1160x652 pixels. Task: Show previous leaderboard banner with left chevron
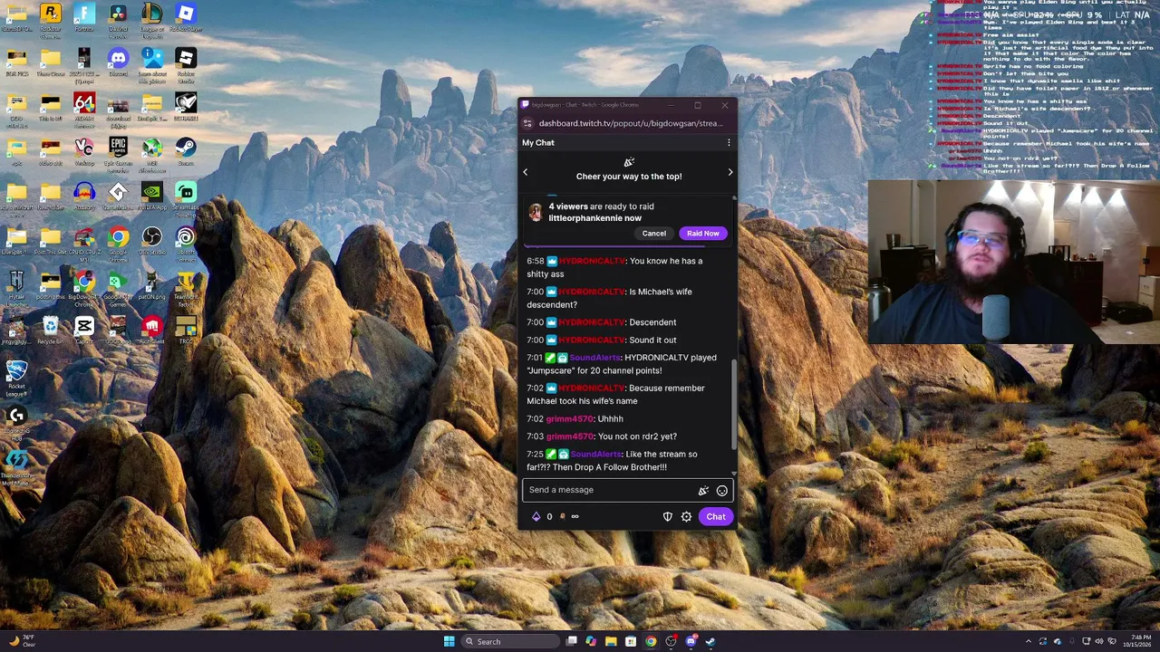(525, 172)
